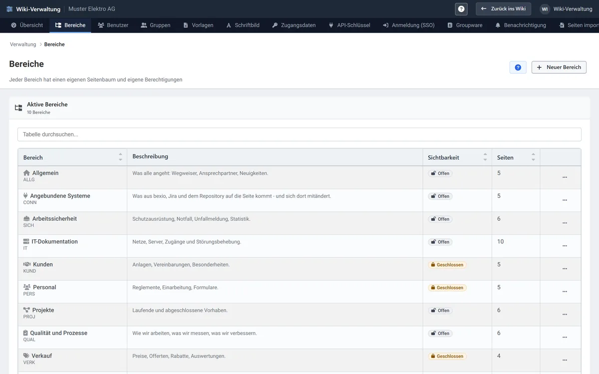
Task: Open the three-dot menu for Projekte
Action: 565,315
